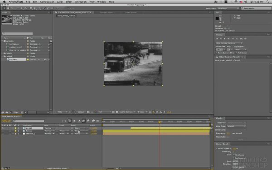Open the Full resolution dropdown in viewer
The image size is (272, 170).
(x=104, y=112)
